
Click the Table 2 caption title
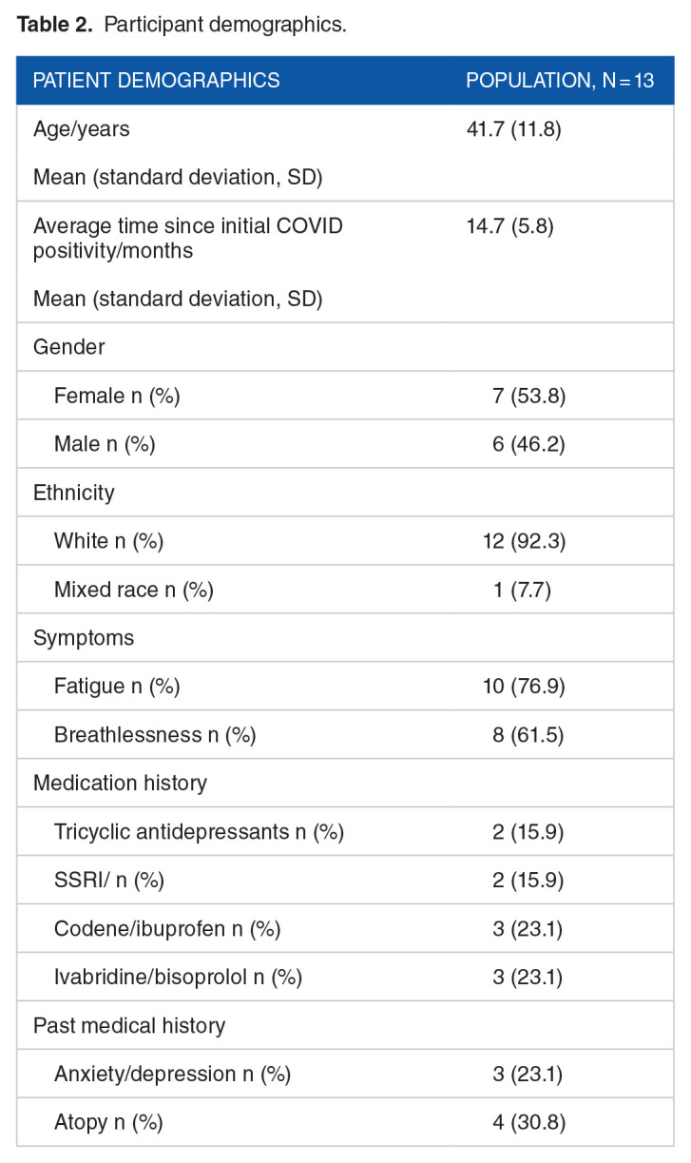pos(181,25)
